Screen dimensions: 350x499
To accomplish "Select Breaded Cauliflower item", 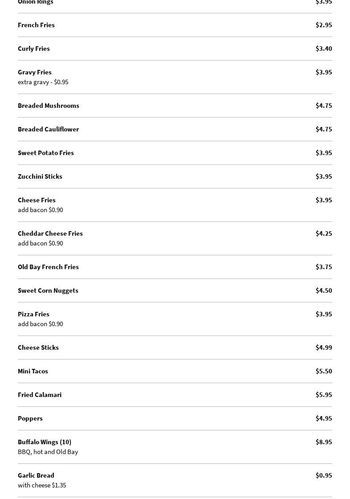I will coord(48,129).
